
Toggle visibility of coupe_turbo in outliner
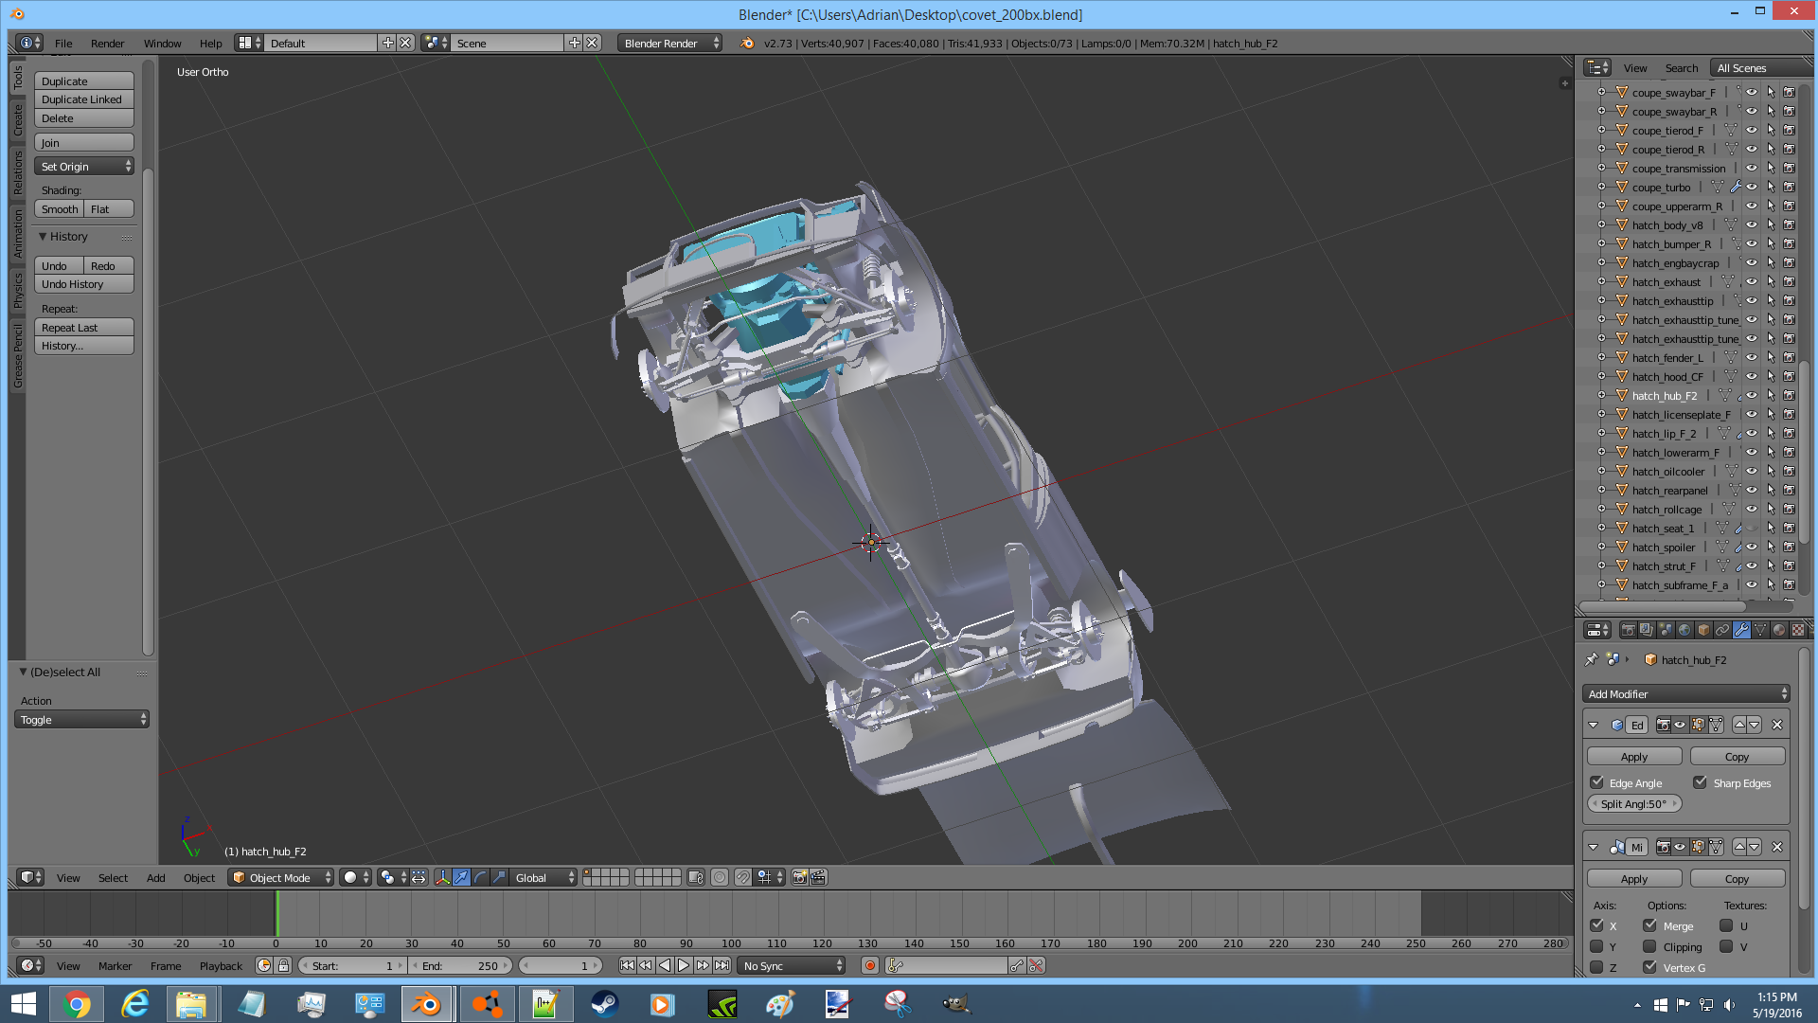coord(1752,188)
